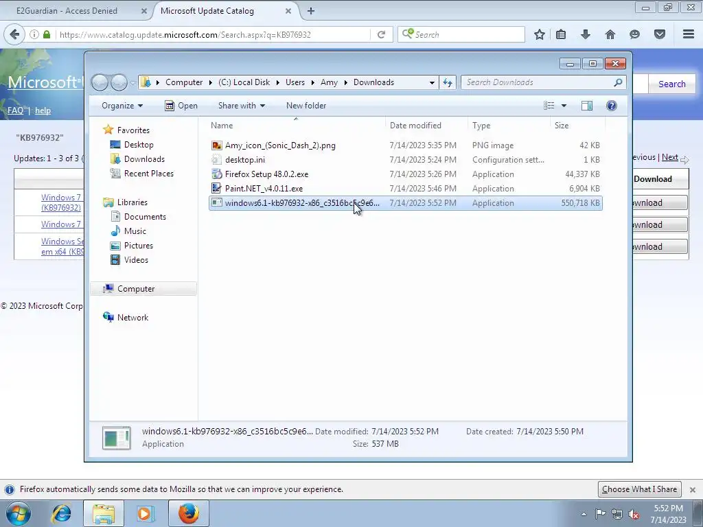Toggle the Explorer preview pane icon

click(x=586, y=105)
